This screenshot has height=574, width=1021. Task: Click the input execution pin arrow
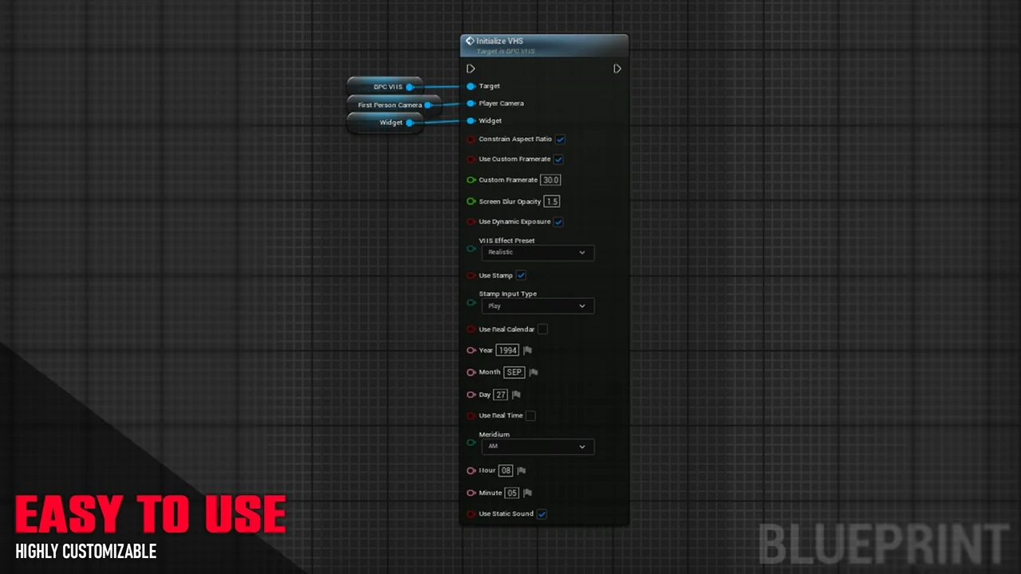[471, 69]
